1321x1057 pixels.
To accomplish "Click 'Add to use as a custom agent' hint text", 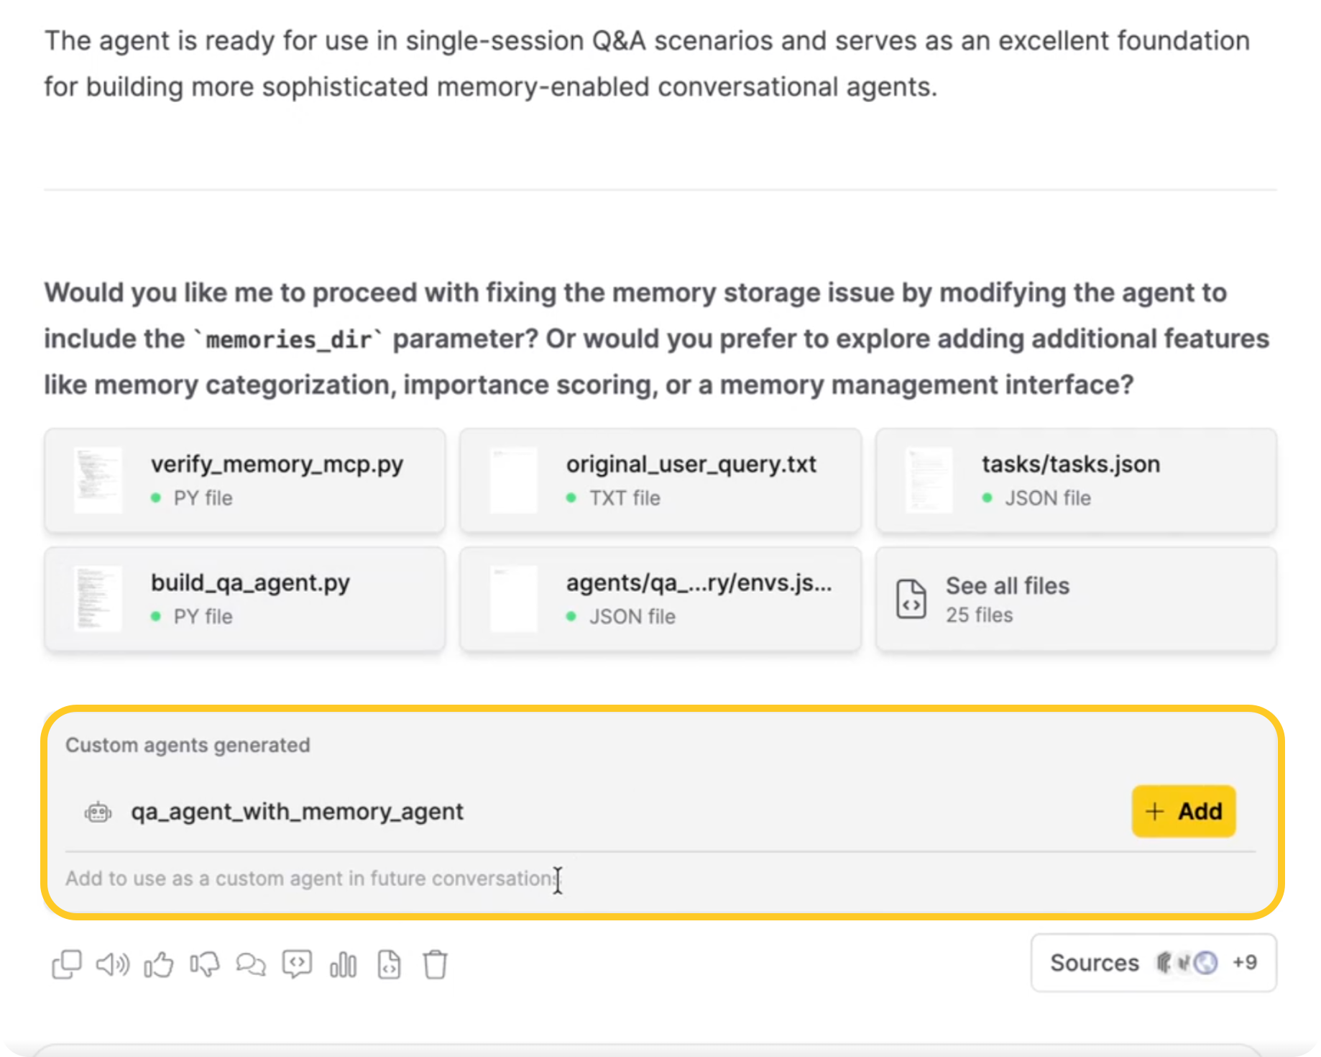I will tap(312, 878).
